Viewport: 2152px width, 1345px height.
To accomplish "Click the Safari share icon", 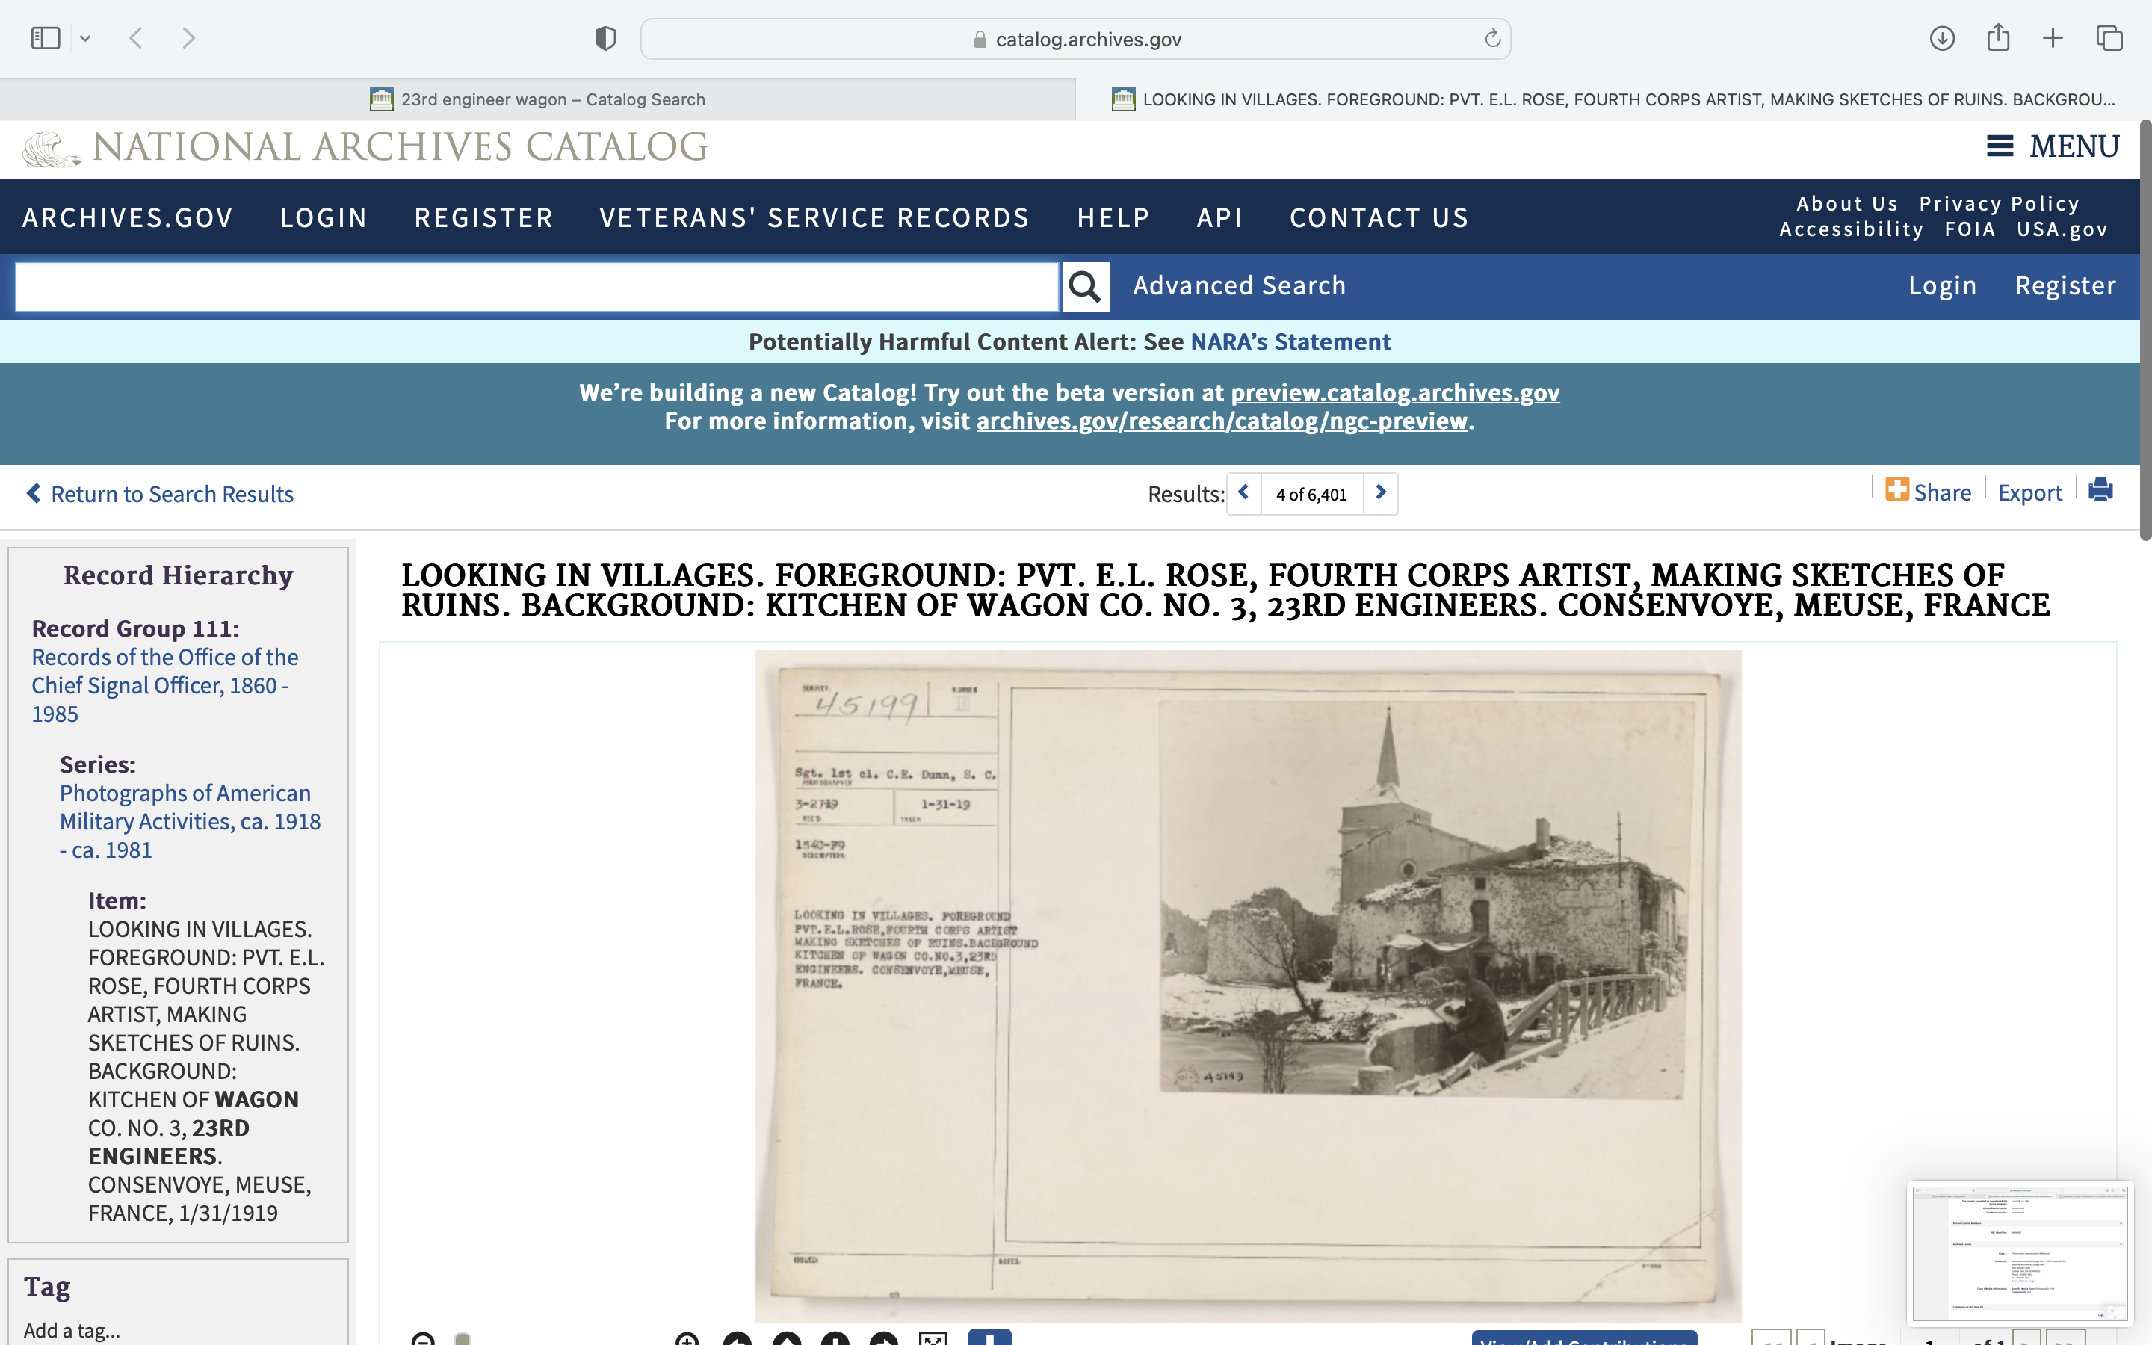I will coord(1998,38).
